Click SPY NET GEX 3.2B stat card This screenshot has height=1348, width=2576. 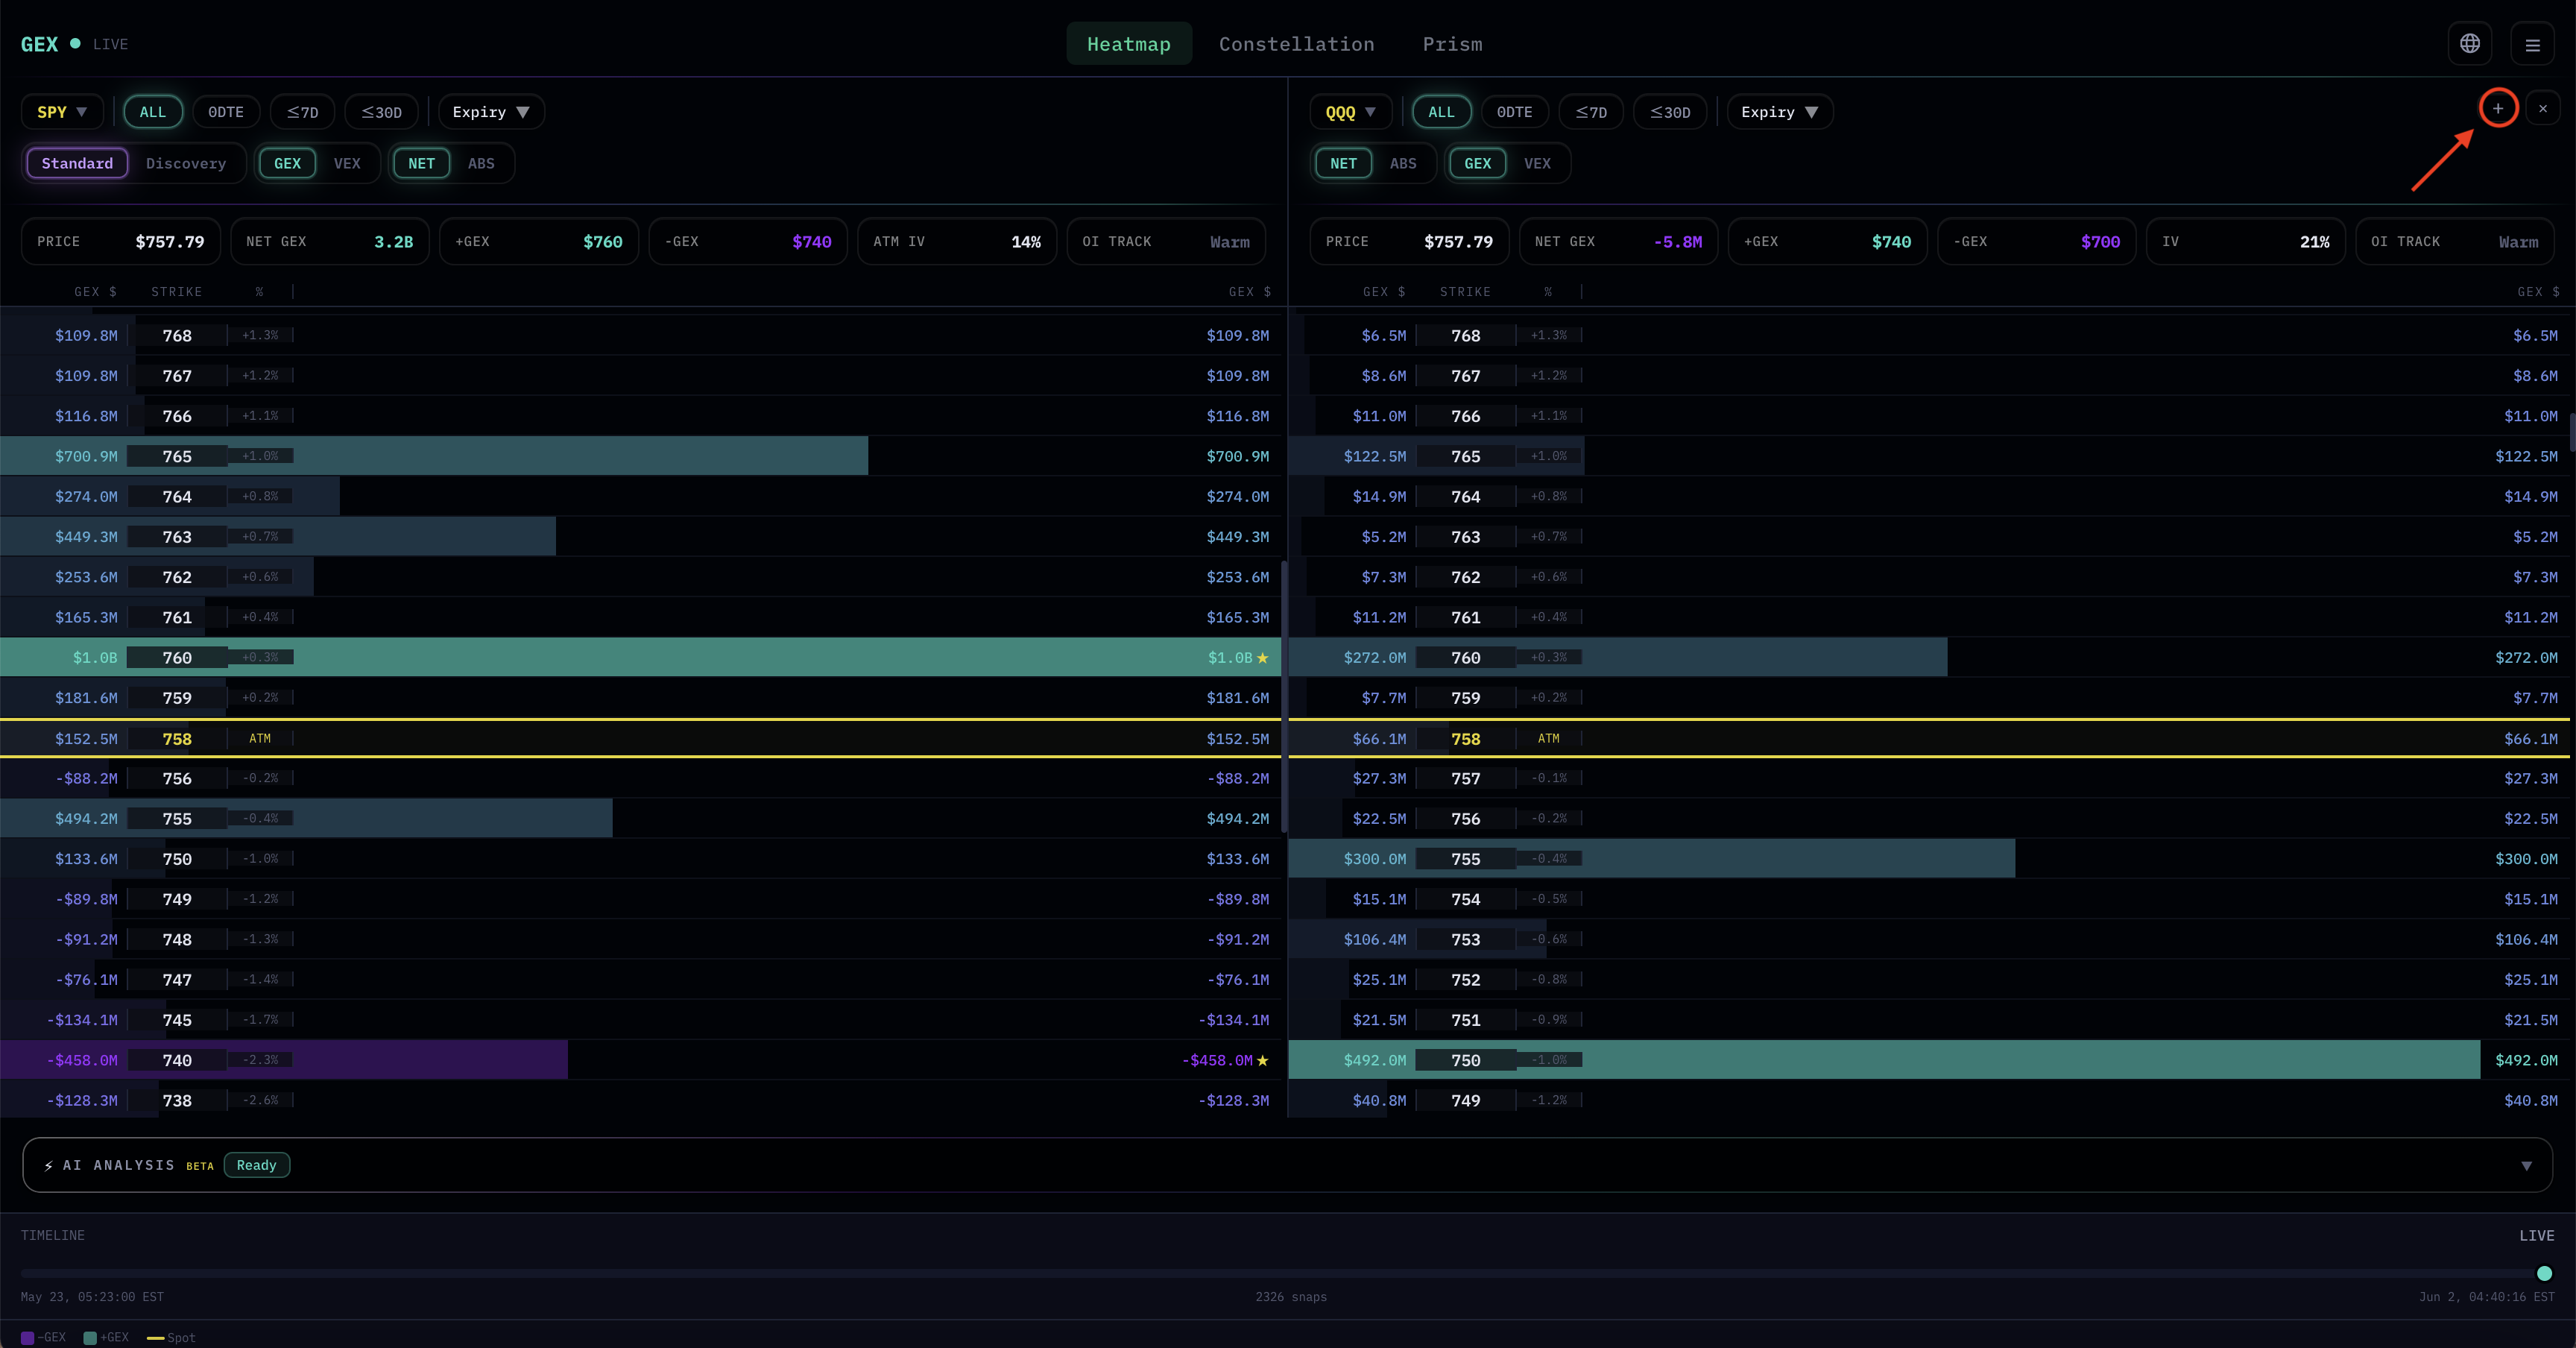[330, 241]
